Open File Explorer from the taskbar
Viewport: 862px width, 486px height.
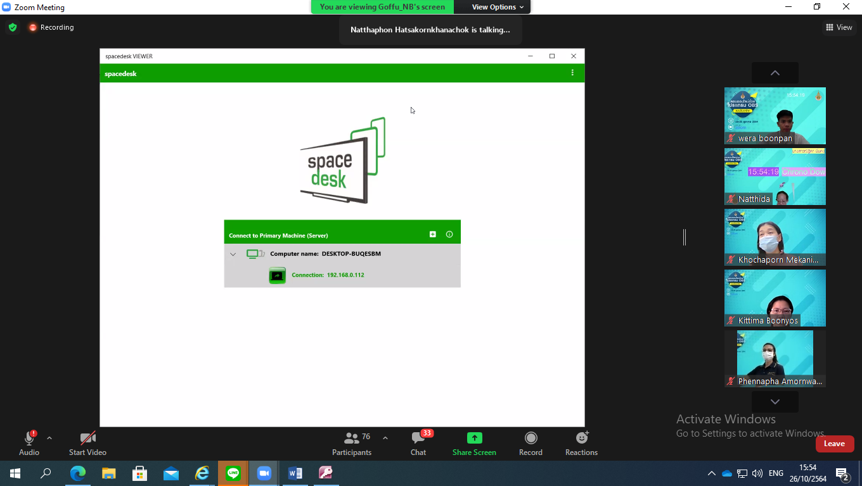pyautogui.click(x=108, y=473)
